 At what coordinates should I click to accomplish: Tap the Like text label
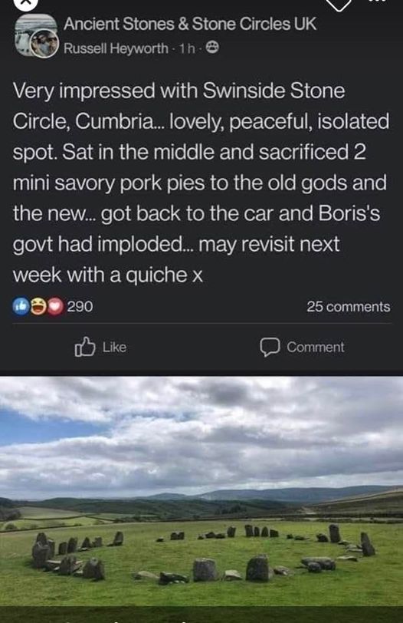point(115,348)
